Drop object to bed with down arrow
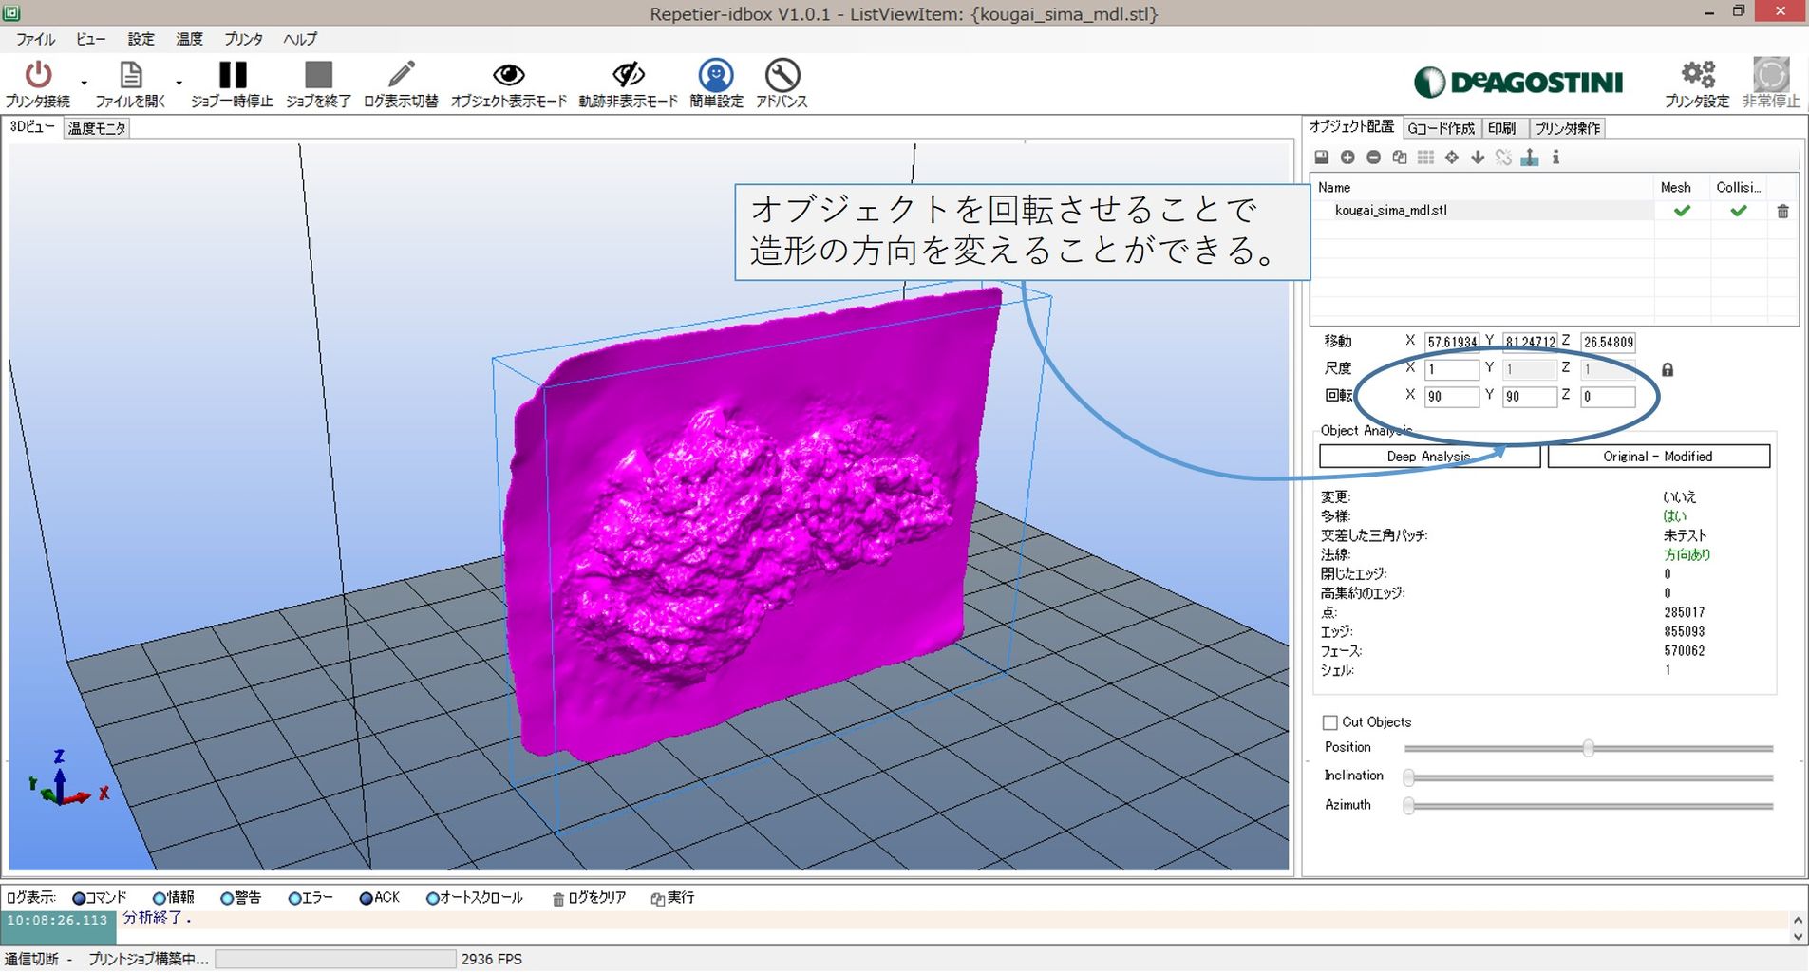The width and height of the screenshot is (1809, 972). [x=1478, y=158]
